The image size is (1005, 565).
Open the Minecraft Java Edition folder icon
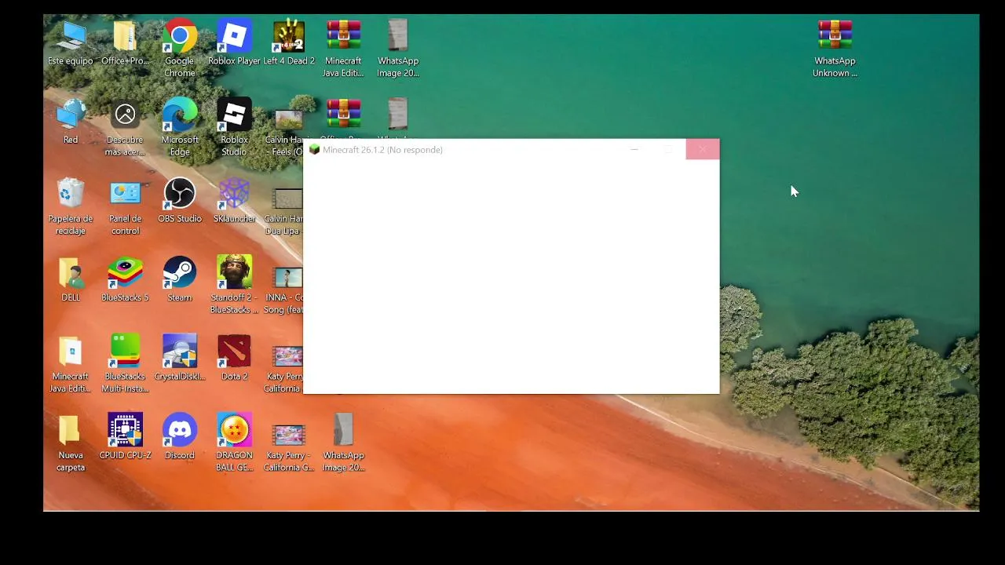pyautogui.click(x=71, y=365)
